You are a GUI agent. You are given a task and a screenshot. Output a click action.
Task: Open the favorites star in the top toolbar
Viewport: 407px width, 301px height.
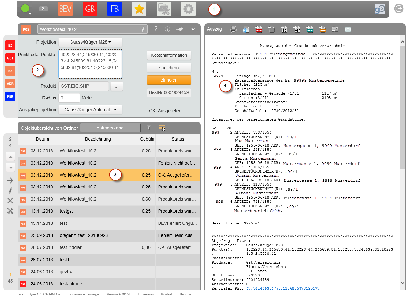(x=139, y=9)
